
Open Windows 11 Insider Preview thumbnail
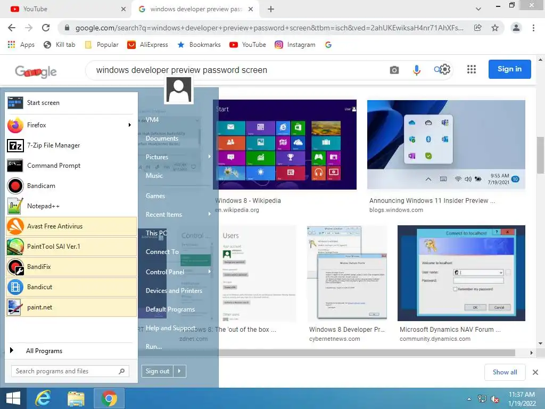coord(446,144)
